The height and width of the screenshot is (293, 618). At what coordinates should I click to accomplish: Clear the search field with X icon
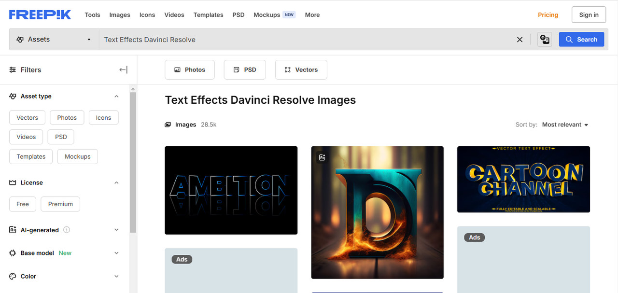[x=520, y=40]
